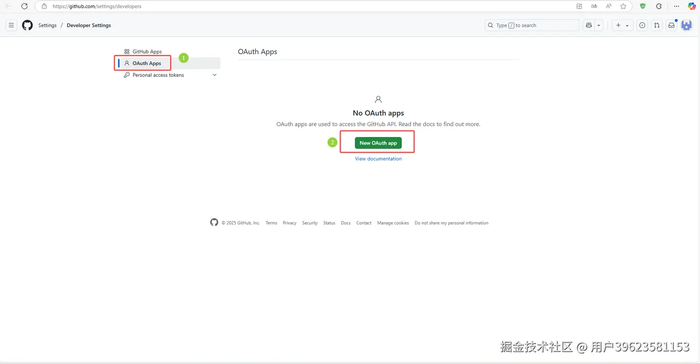Open Pull requests icon in header
The height and width of the screenshot is (364, 700).
pos(657,25)
